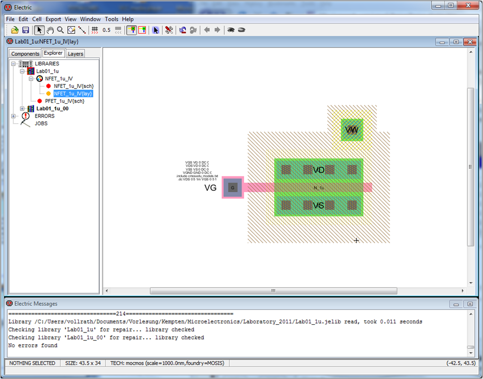Screen dimensions: 483x379
Task: Click the Undo arrow icon
Action: (182, 30)
